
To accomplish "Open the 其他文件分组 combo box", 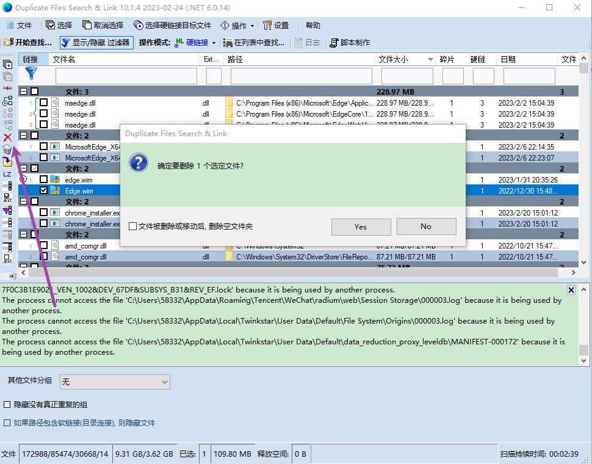I will pyautogui.click(x=115, y=382).
